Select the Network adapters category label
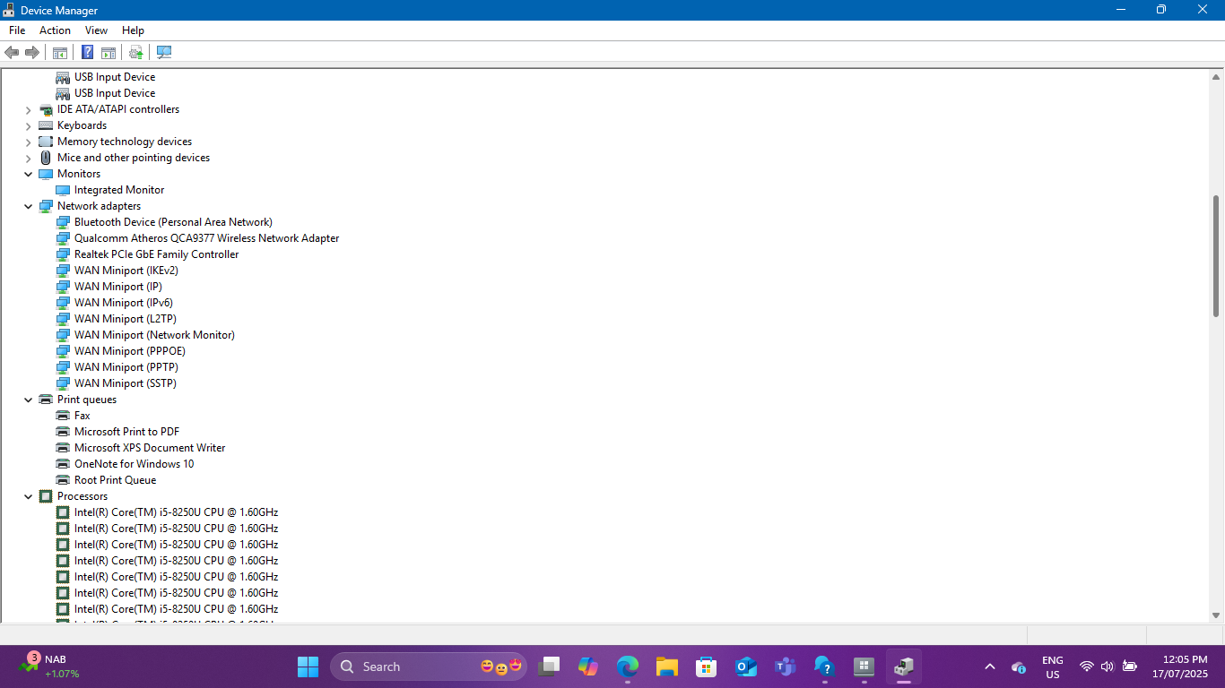The height and width of the screenshot is (688, 1225). [99, 206]
